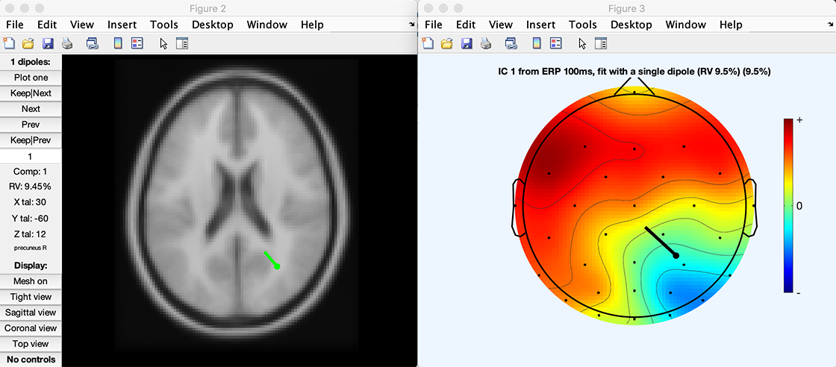The width and height of the screenshot is (836, 367).
Task: Click Open File icon in Figure 2 toolbar
Action: 28,43
